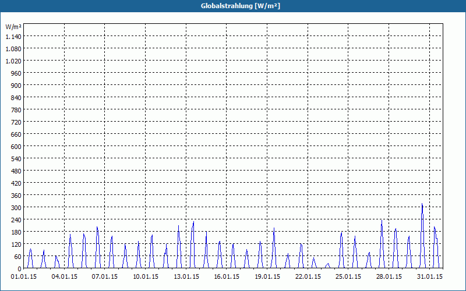Image resolution: width=466 pixels, height=291 pixels.
Task: Click the 10.01.15 date label
Action: (146, 277)
